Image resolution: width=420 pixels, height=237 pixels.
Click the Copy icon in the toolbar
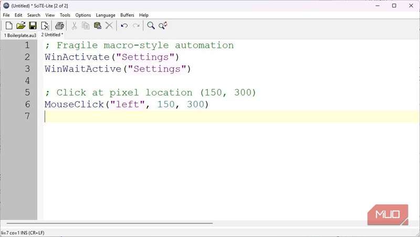[86, 25]
